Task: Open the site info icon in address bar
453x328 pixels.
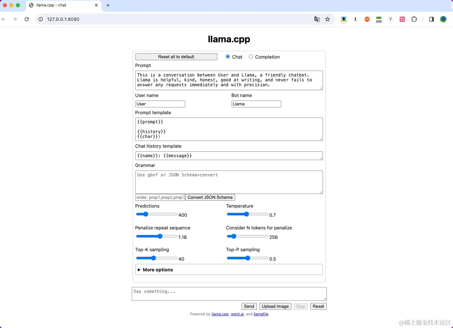Action: [41, 19]
